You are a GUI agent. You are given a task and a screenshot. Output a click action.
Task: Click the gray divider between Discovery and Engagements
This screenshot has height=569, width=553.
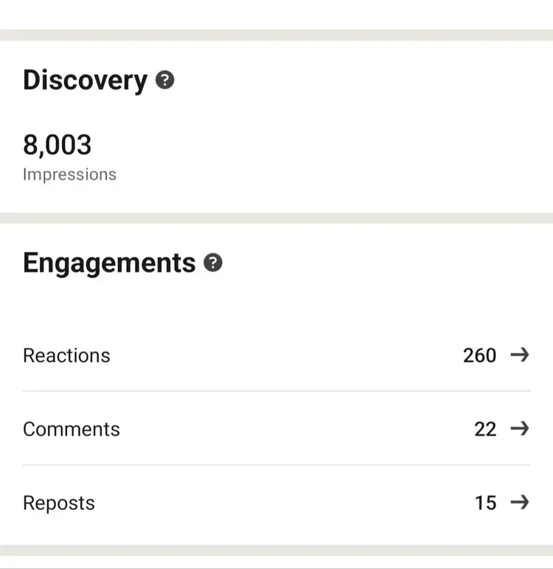click(x=276, y=218)
